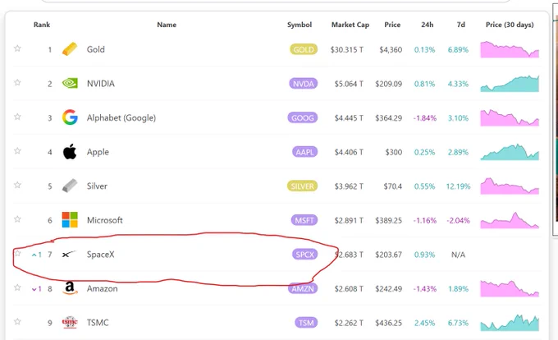Image resolution: width=558 pixels, height=340 pixels.
Task: Click the GOOG symbol badge
Action: pos(303,117)
